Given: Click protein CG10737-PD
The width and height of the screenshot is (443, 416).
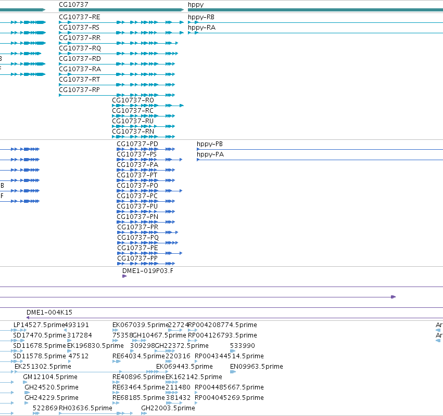Looking at the screenshot, I should point(137,144).
